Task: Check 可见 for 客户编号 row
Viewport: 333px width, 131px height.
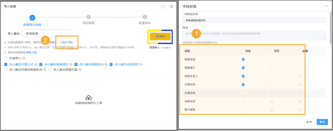Action: pyautogui.click(x=243, y=110)
